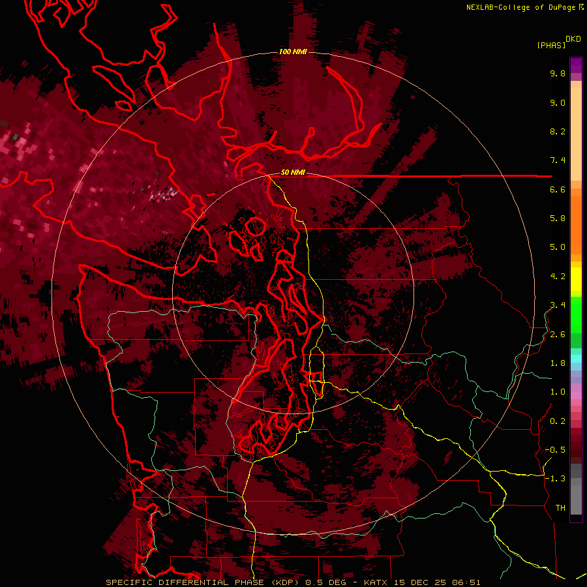This screenshot has width=587, height=587.
Task: Click the 6.6 scale value
Action: click(x=558, y=189)
